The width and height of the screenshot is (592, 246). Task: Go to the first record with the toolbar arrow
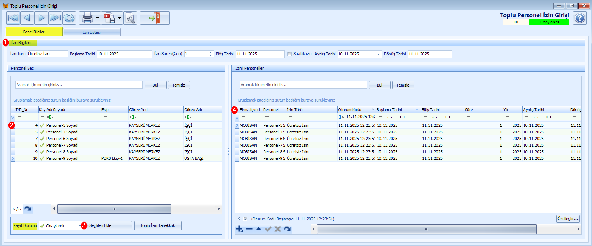[x=13, y=18]
